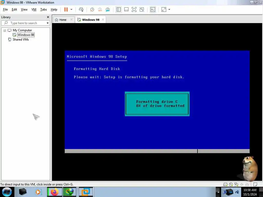Close the Home tab
Image resolution: width=263 pixels, height=197 pixels.
pyautogui.click(x=72, y=19)
